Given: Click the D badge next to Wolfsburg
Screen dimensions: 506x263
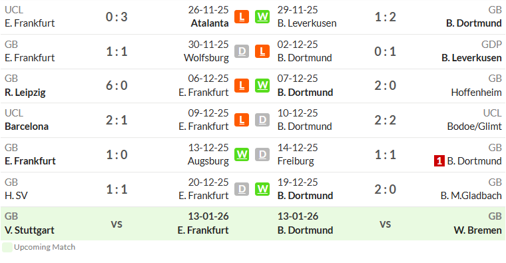Looking at the screenshot, I should click(242, 51).
